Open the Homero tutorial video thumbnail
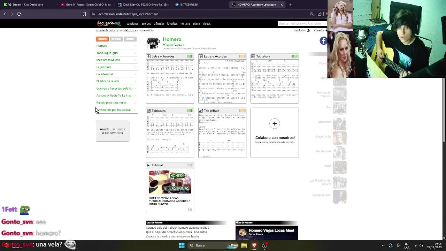 [170, 182]
